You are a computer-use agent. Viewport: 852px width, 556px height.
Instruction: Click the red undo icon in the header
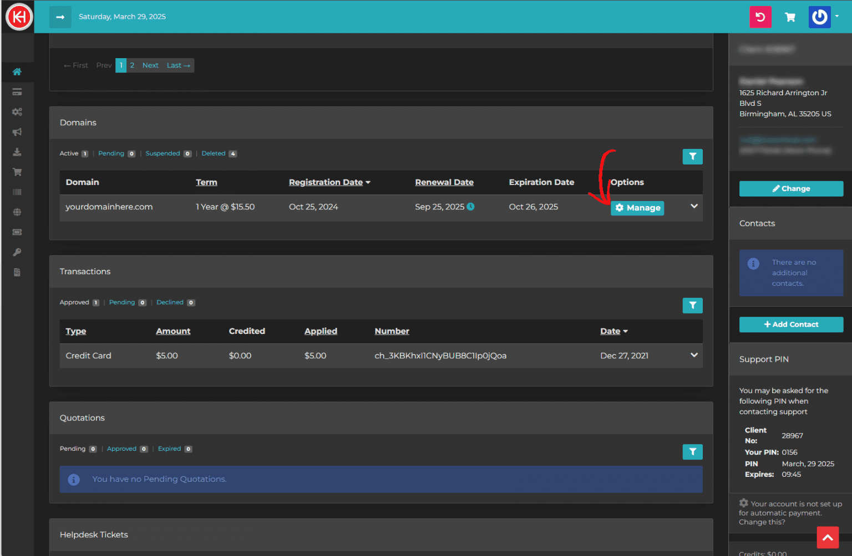click(760, 17)
